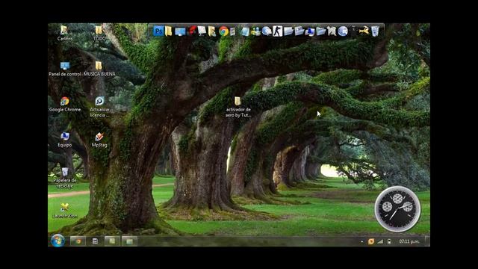Screen dimensions: 478x269
Task: Click the orange tray notification icon
Action: tap(371, 241)
